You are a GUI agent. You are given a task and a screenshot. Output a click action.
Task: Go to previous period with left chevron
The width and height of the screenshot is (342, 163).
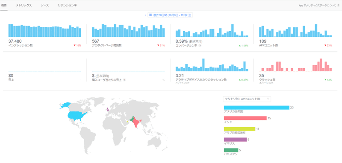click(x=146, y=15)
